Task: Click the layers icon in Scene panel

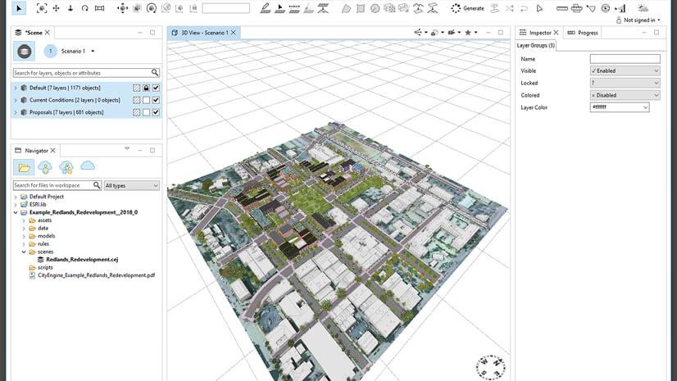Action: [24, 51]
